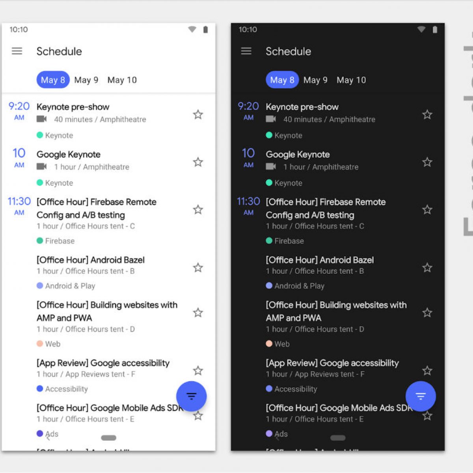Open Google accessibility App Review in light theme

[103, 363]
